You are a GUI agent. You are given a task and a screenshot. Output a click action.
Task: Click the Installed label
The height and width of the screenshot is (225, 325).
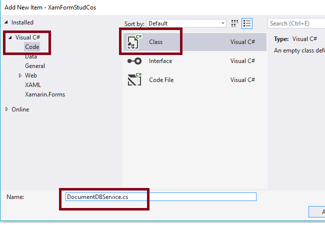[22, 22]
